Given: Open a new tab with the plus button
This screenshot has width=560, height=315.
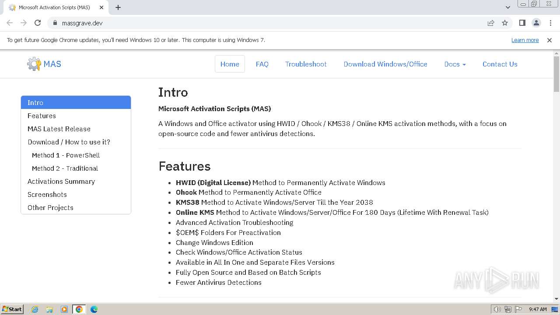Looking at the screenshot, I should (118, 7).
